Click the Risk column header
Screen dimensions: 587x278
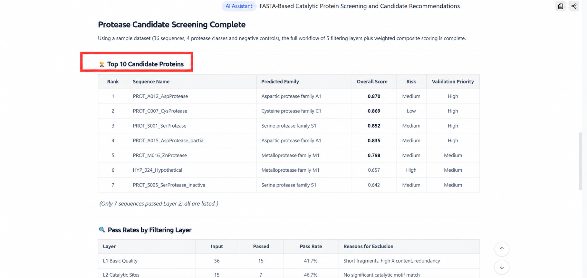pos(411,82)
